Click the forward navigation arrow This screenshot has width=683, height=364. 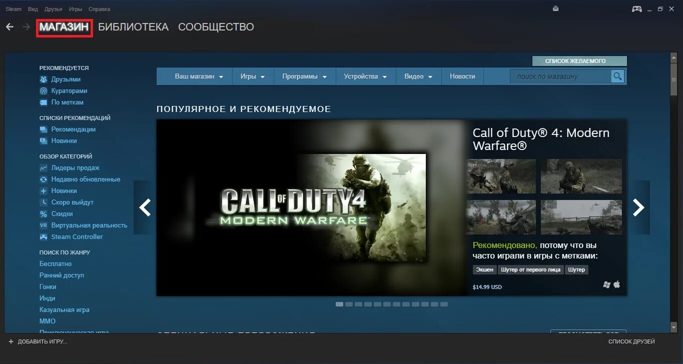coord(26,27)
